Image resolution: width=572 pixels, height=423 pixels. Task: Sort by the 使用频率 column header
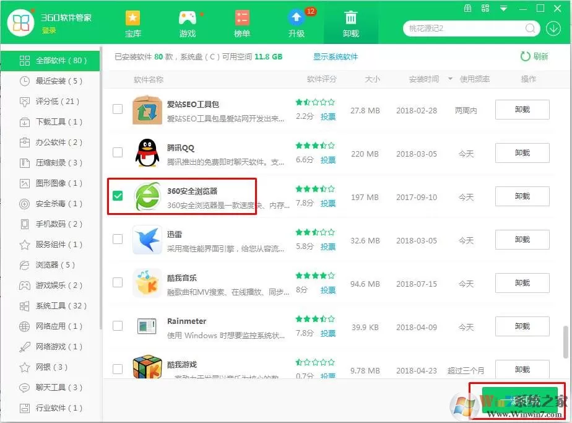coord(475,79)
